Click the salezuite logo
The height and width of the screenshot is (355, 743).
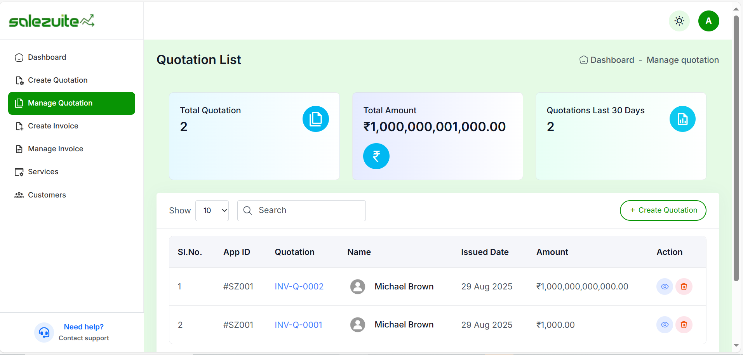(52, 21)
